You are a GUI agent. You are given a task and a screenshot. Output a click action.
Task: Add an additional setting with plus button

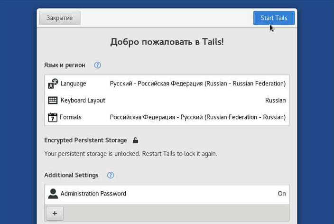tap(55, 214)
